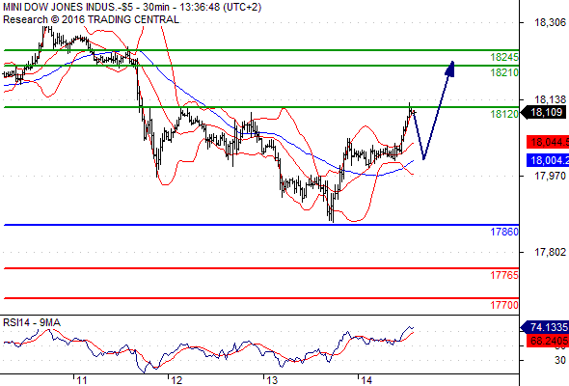Click date label 13 on time axis

click(272, 380)
